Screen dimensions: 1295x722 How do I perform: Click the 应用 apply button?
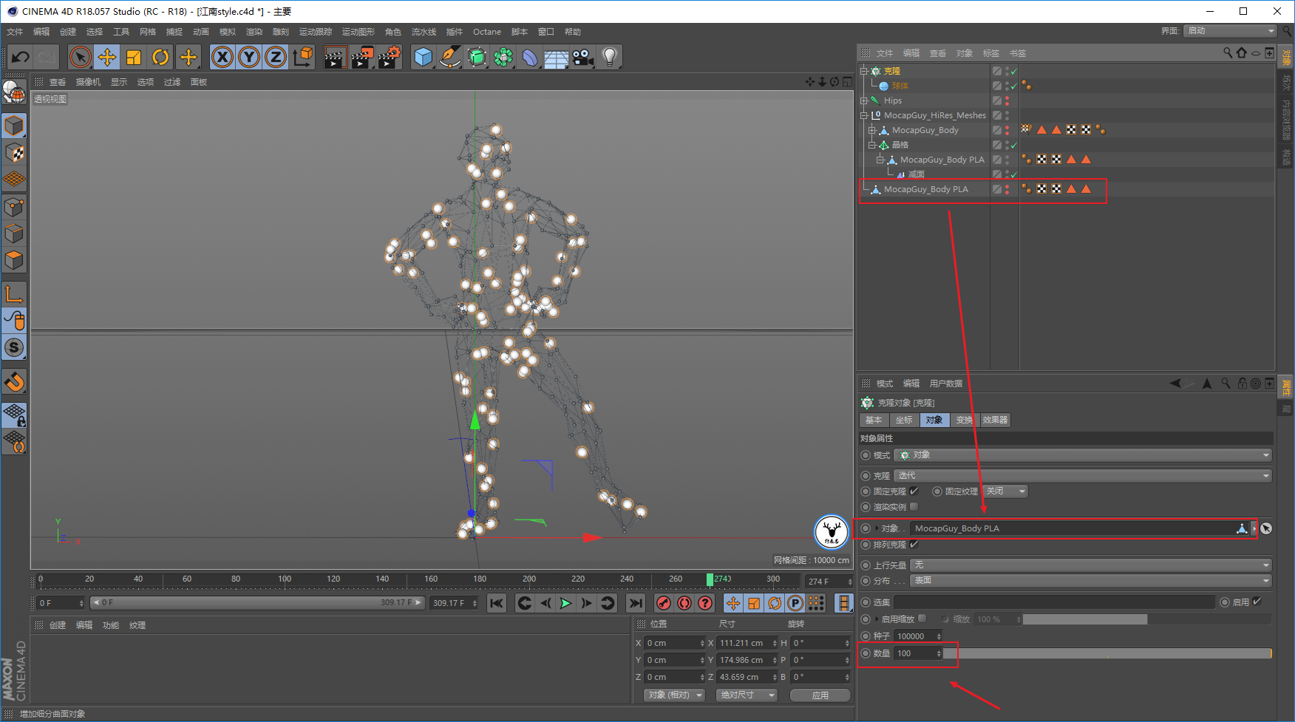click(820, 695)
